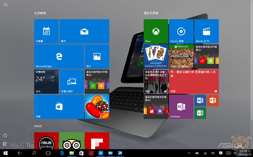Open the Minecraft Windows 10 tile
Screen dimensions: 253x157
pos(181,56)
